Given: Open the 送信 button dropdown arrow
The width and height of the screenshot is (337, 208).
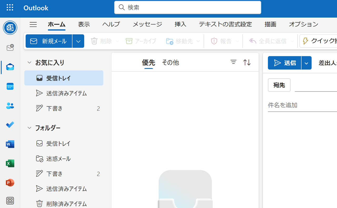Looking at the screenshot, I should (306, 63).
